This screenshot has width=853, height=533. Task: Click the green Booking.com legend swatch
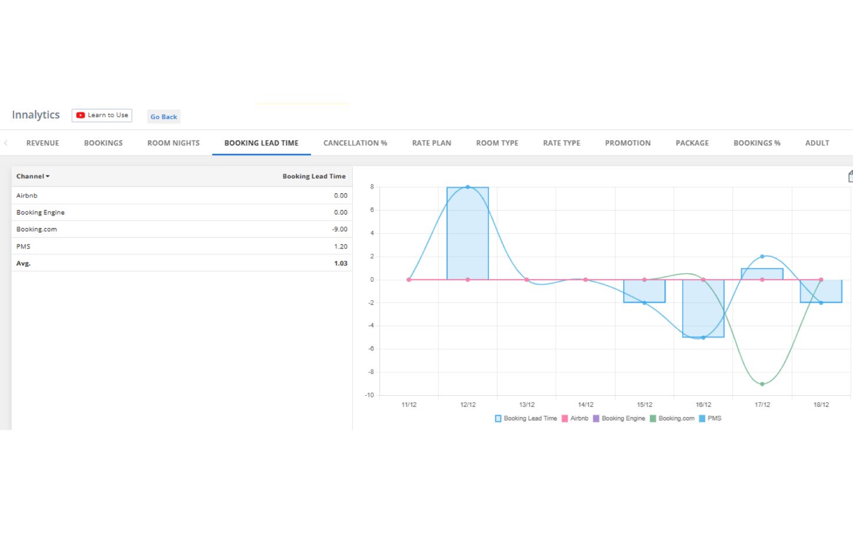pyautogui.click(x=653, y=419)
